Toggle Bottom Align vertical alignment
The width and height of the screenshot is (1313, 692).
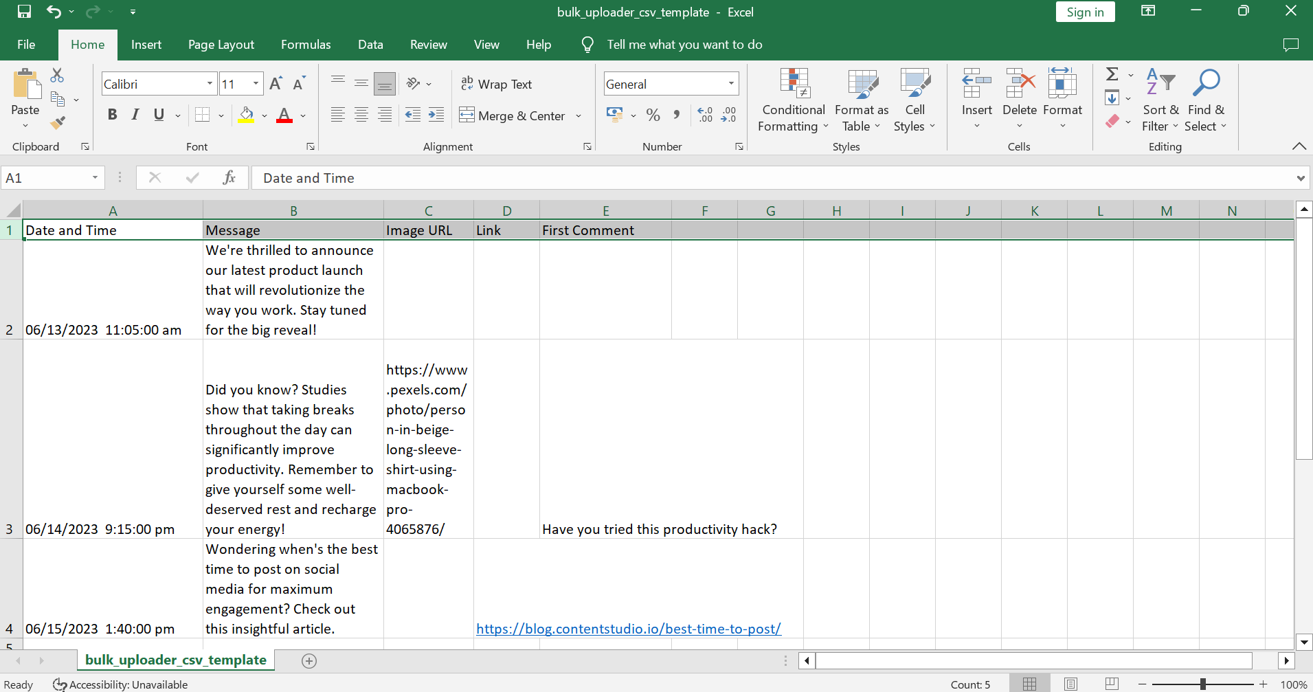click(385, 84)
